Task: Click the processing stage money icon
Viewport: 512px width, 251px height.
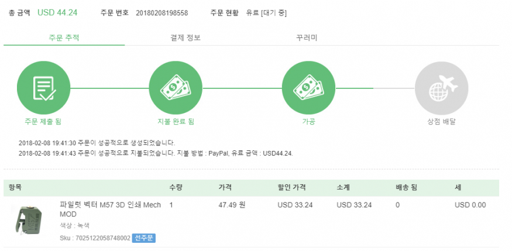Action: (x=308, y=88)
